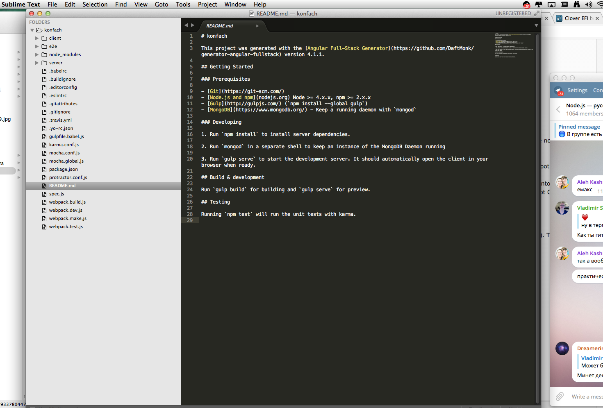Go to next tab with right arrow
Image resolution: width=603 pixels, height=408 pixels.
[x=193, y=25]
